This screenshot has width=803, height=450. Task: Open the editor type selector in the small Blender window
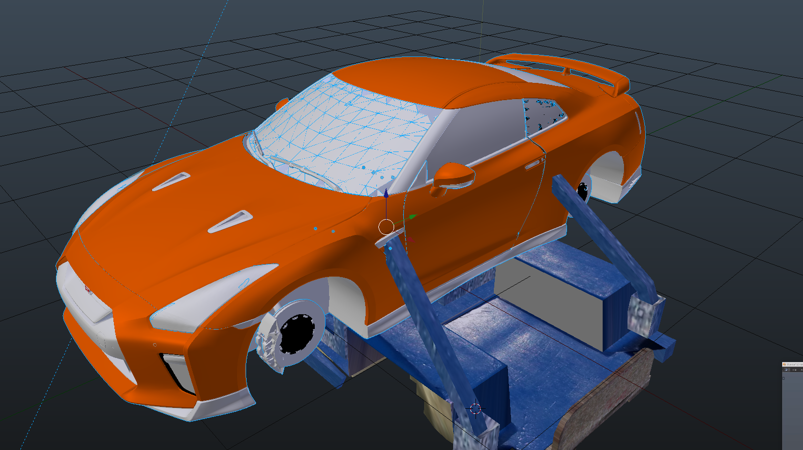[x=787, y=370]
